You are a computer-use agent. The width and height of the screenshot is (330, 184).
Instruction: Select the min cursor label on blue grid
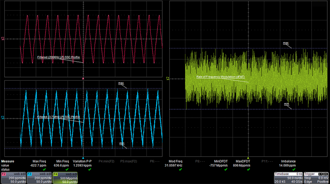pyautogui.click(x=121, y=143)
